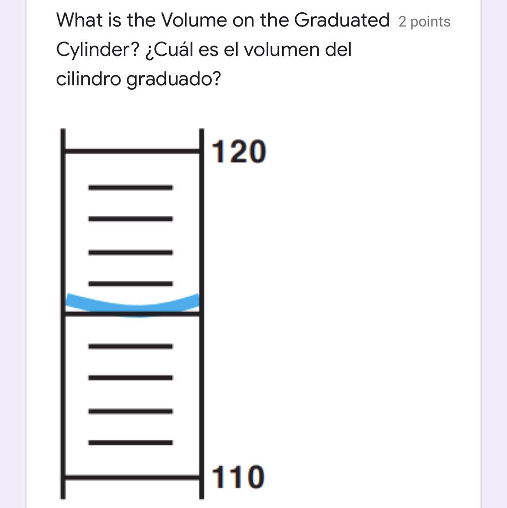The height and width of the screenshot is (508, 507).
Task: Click the "120" scale label
Action: 239,152
